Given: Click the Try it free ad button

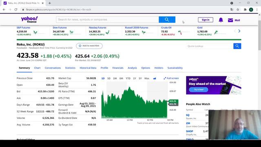Looking at the screenshot, I should coord(199,90).
